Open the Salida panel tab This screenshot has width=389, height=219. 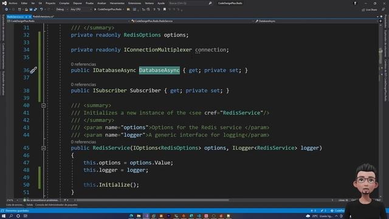[30, 205]
